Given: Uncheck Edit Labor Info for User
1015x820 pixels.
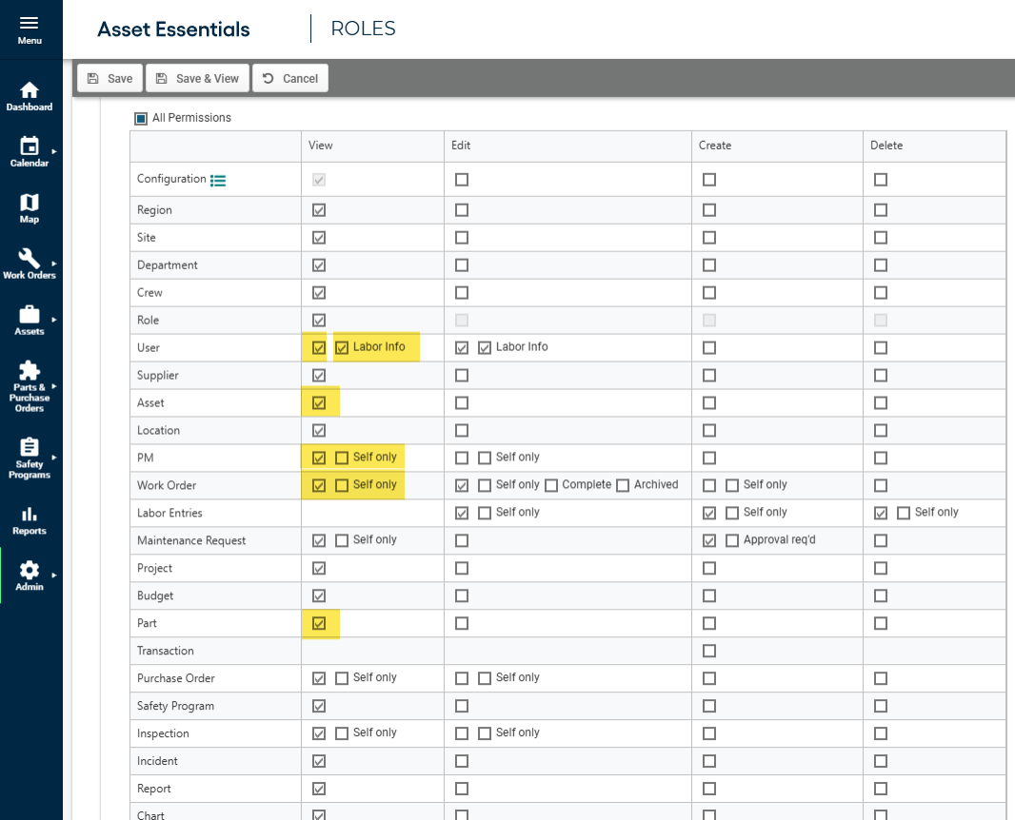Looking at the screenshot, I should point(485,348).
